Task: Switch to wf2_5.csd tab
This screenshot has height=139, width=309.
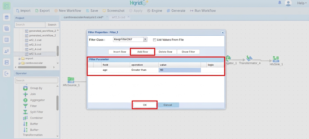Action: point(118,17)
